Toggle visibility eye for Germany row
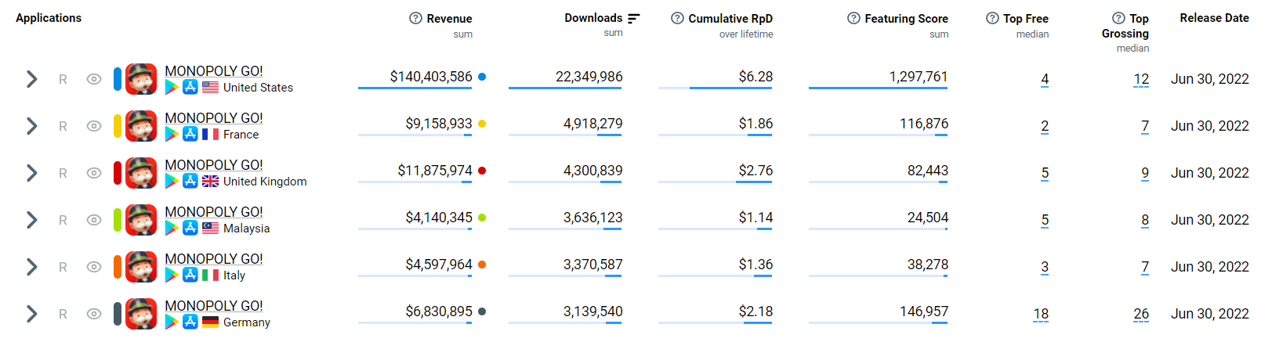The image size is (1279, 342). click(x=94, y=314)
